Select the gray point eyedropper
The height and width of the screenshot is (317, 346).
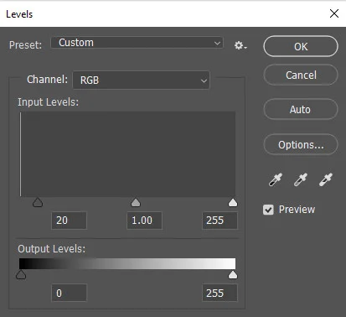coord(301,179)
